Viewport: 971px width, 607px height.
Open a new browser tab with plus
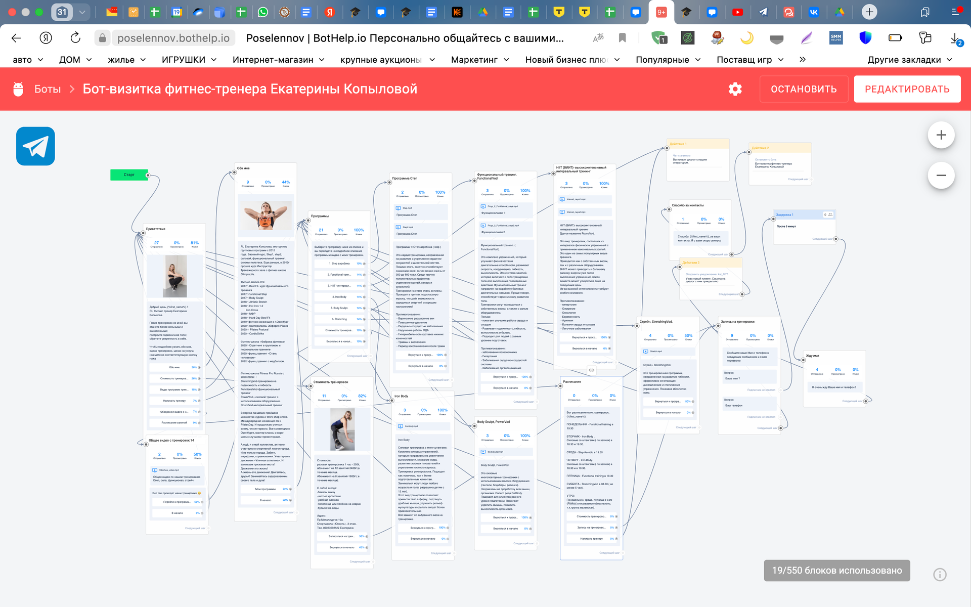click(x=869, y=12)
